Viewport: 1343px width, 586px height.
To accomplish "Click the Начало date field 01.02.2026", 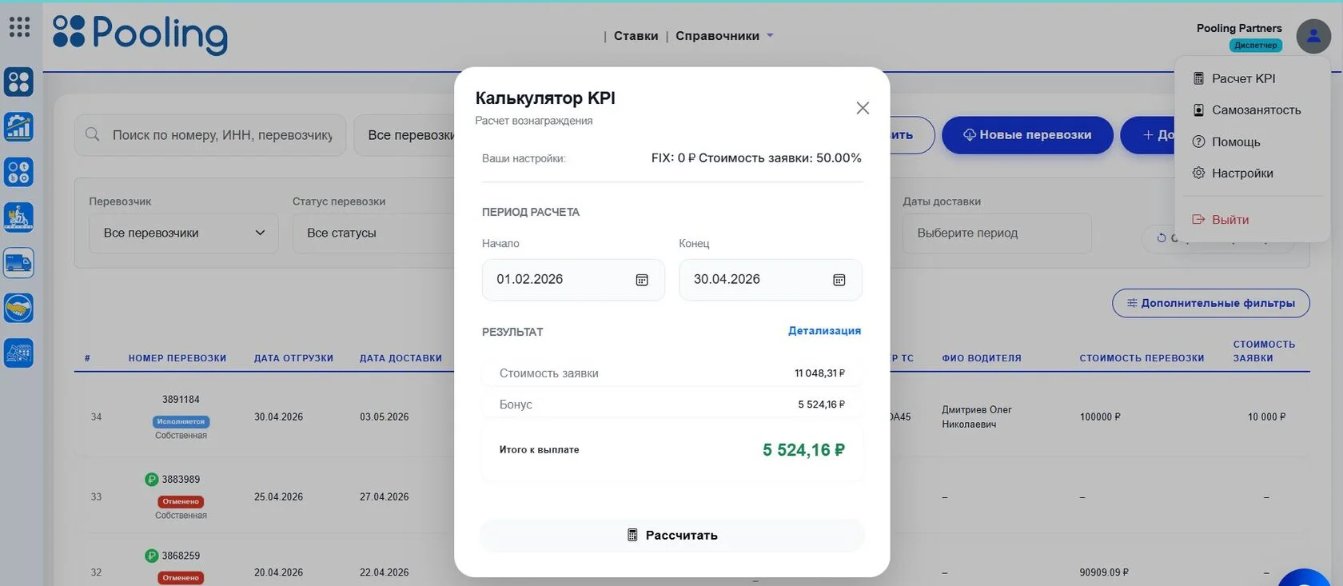I will point(573,280).
